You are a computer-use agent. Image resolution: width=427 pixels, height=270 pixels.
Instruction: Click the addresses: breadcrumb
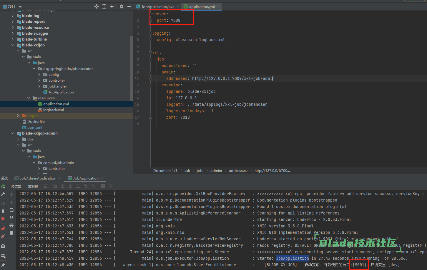[x=238, y=170]
